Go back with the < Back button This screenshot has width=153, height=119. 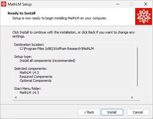[89, 112]
